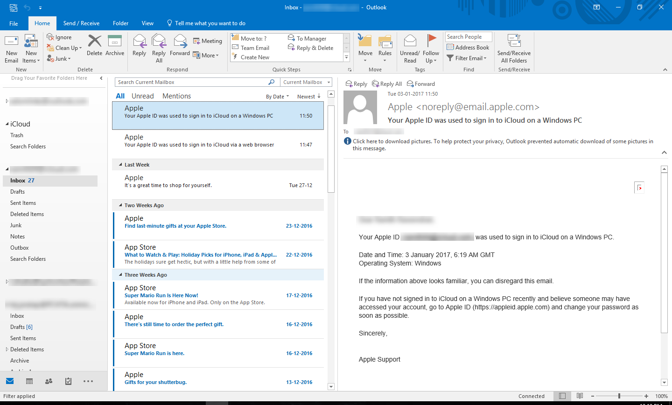Click Tell me what you want to do
The image size is (672, 405).
point(206,23)
